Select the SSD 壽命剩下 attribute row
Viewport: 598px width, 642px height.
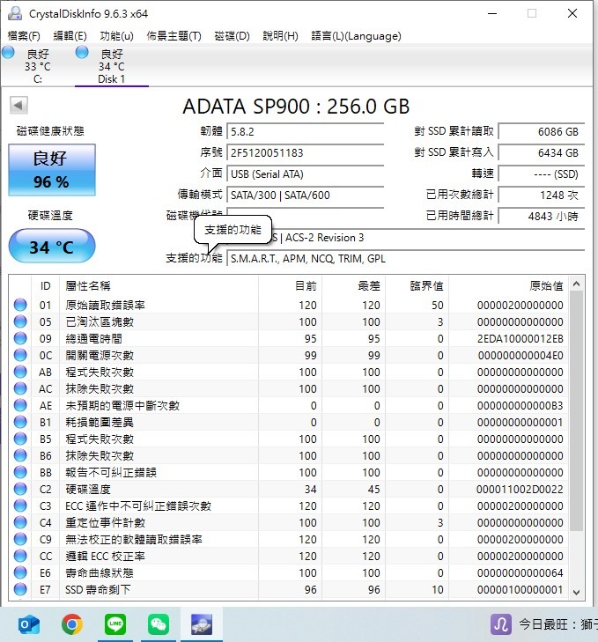click(289, 589)
